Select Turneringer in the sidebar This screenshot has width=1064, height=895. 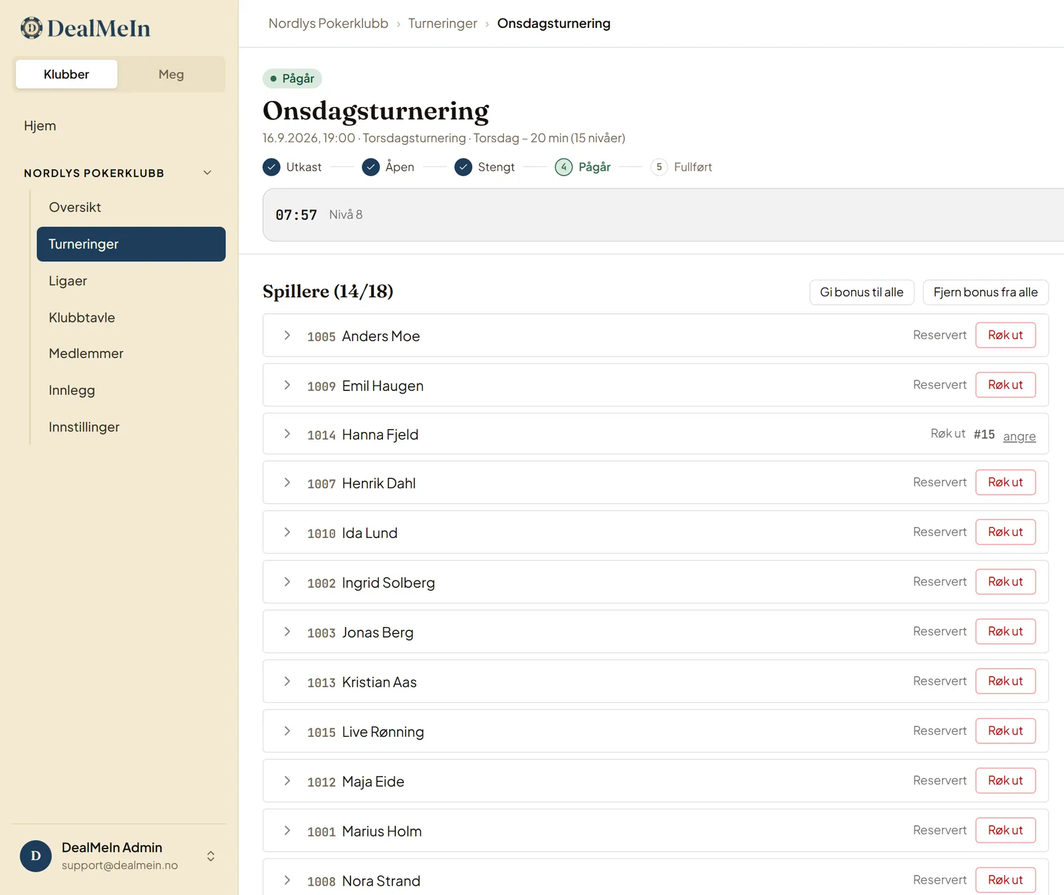coord(131,244)
